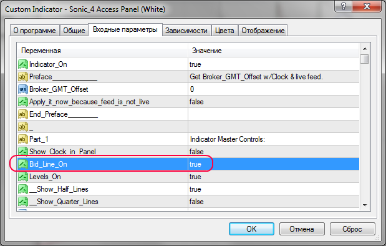The height and width of the screenshot is (246, 386).
Task: Click the boolean icon beside __Show_Quarter_Lines
Action: [23, 202]
